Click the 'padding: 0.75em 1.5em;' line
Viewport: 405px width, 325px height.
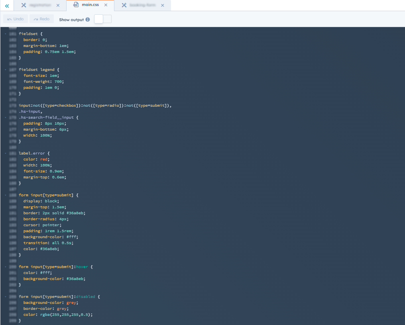pos(49,52)
